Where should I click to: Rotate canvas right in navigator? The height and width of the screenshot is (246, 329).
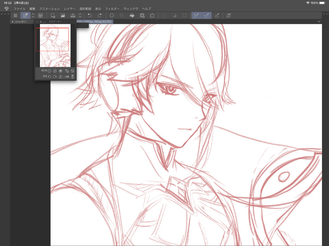(55, 76)
